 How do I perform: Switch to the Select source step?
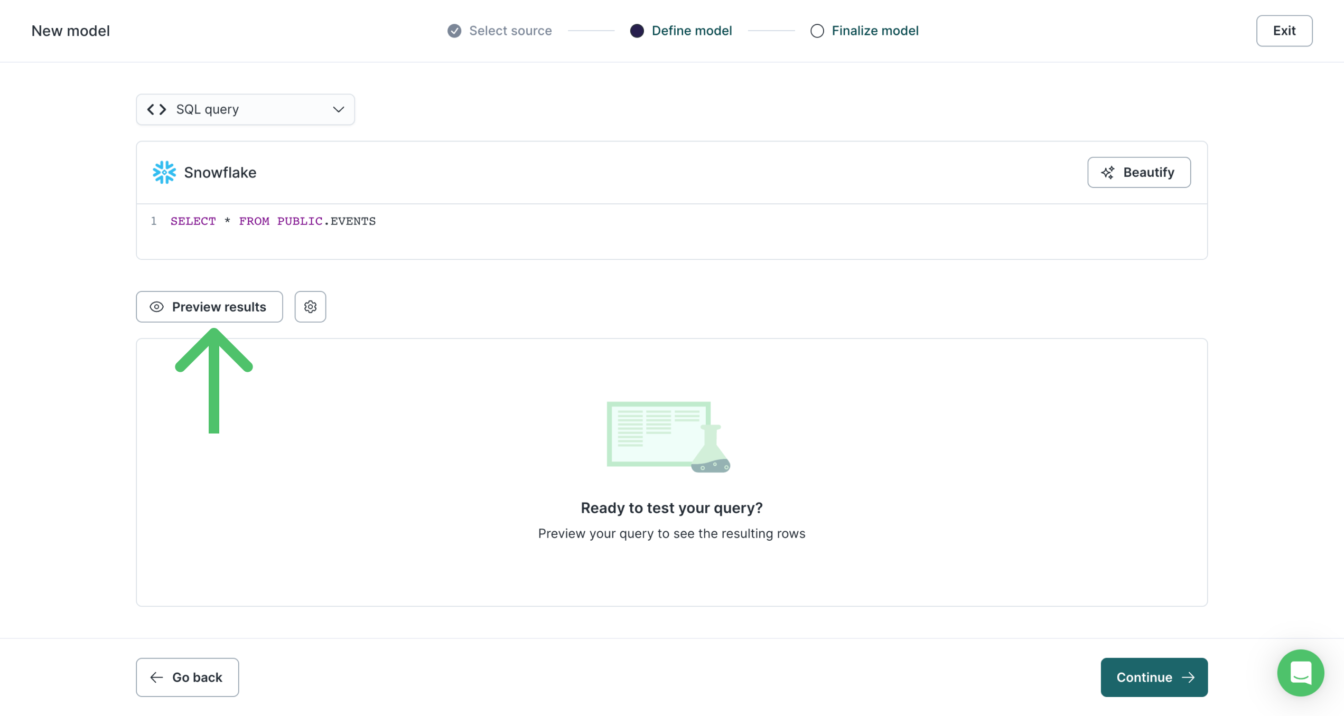click(x=498, y=31)
